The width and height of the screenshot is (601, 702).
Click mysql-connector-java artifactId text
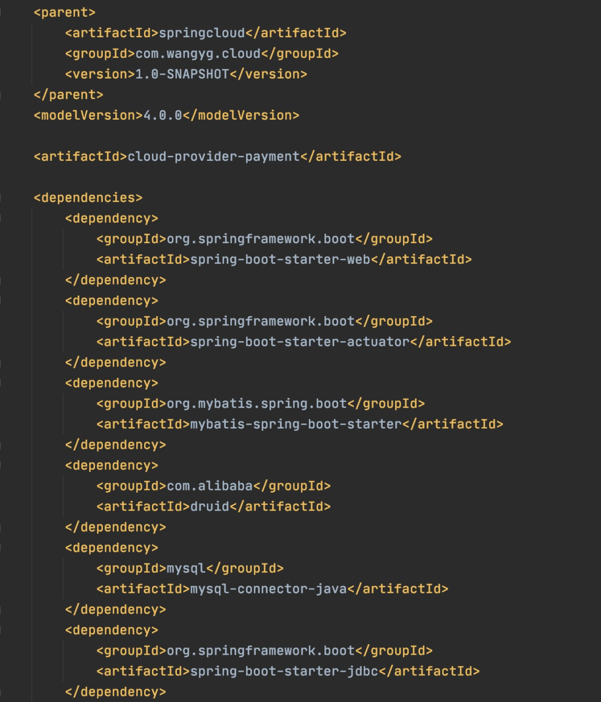(x=269, y=589)
